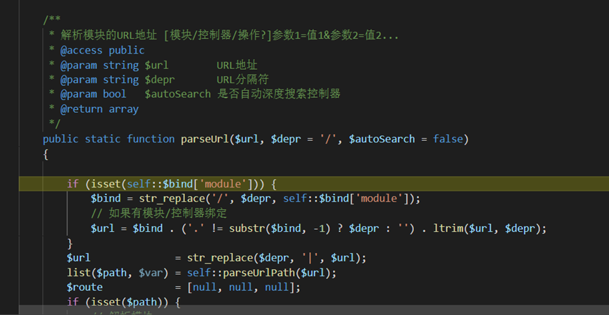Click the @return array doc annotation

point(99,109)
